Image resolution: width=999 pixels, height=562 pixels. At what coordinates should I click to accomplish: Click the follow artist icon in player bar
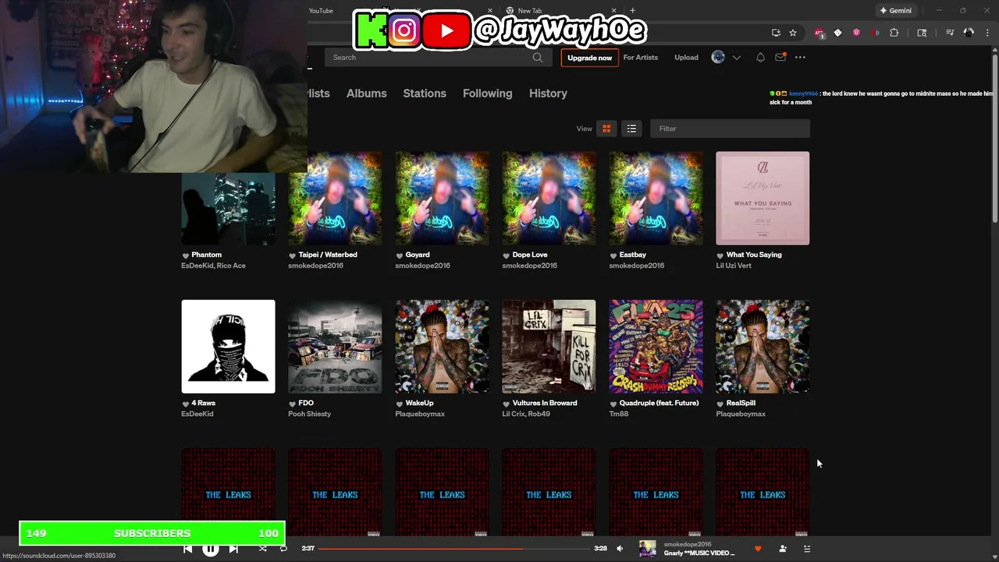[x=783, y=549]
